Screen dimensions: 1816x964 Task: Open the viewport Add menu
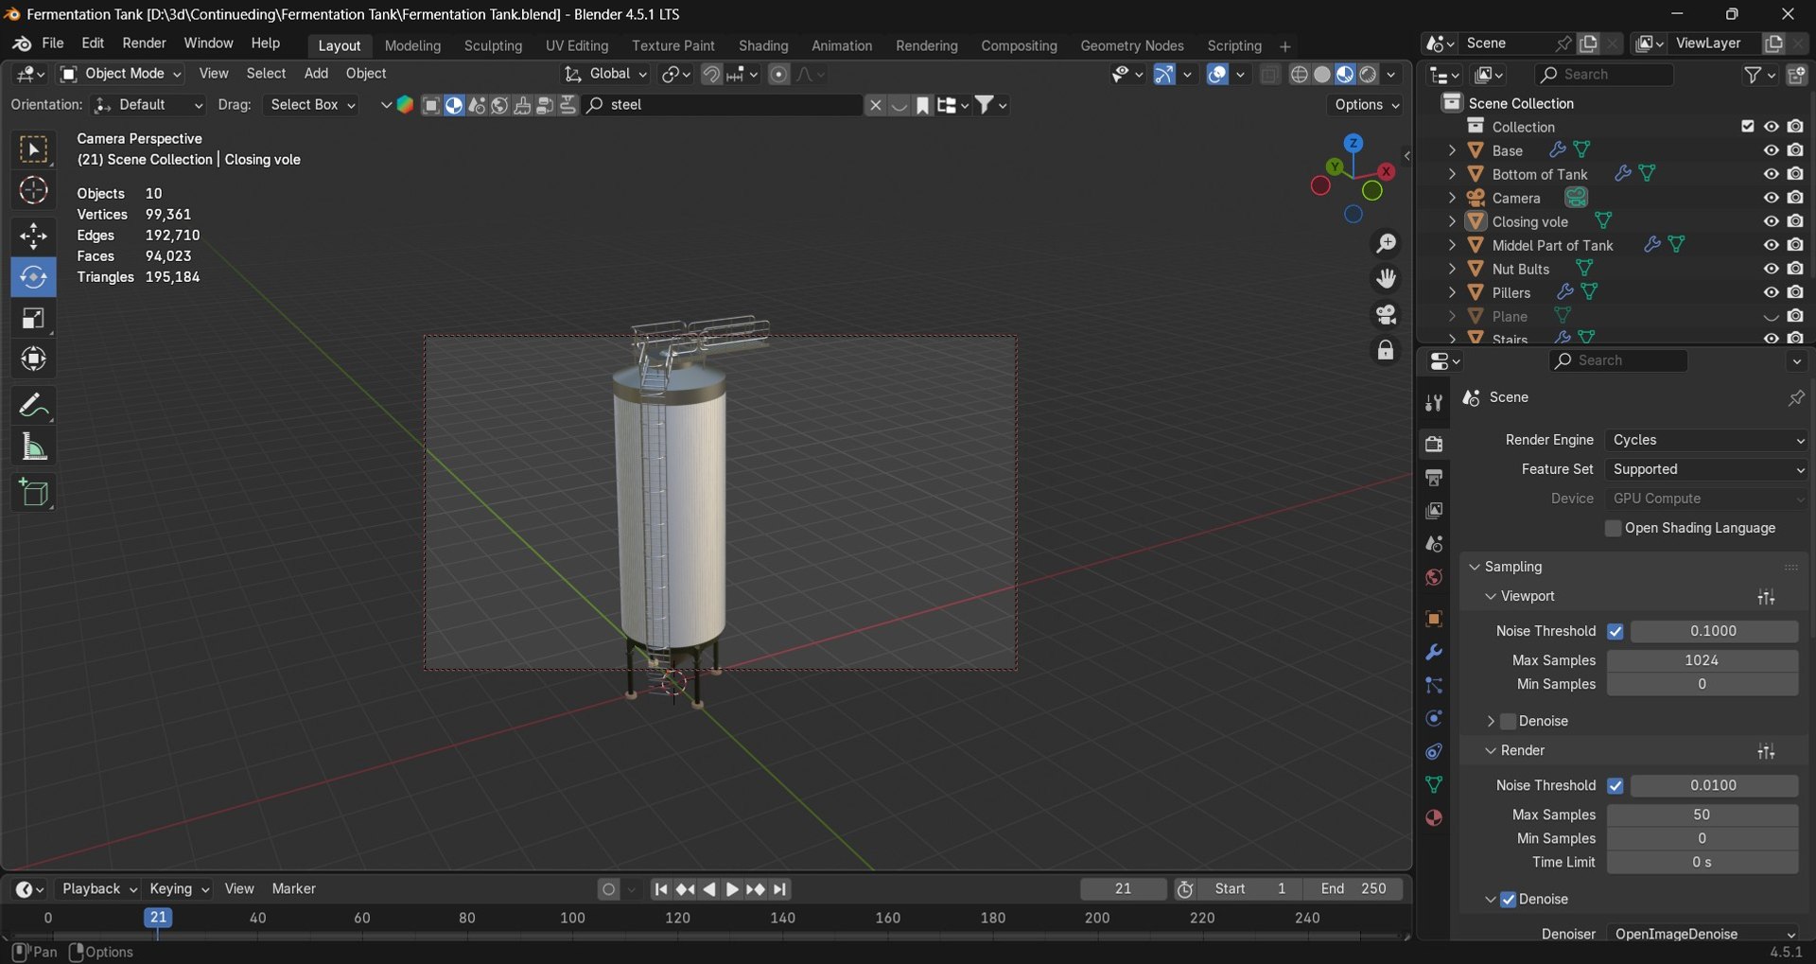[316, 74]
